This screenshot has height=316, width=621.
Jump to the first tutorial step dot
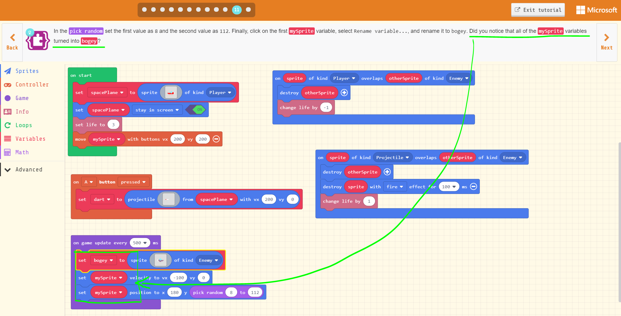tap(144, 10)
